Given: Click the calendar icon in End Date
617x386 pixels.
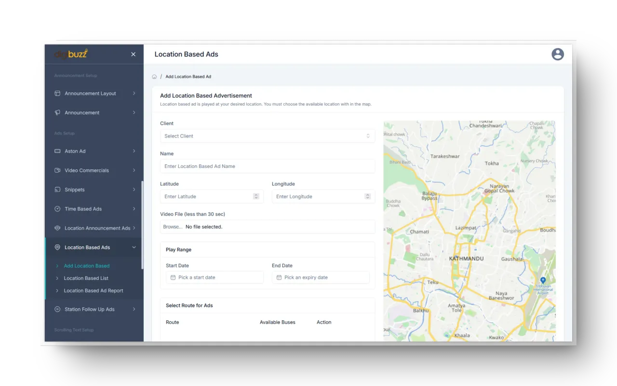Looking at the screenshot, I should 279,277.
